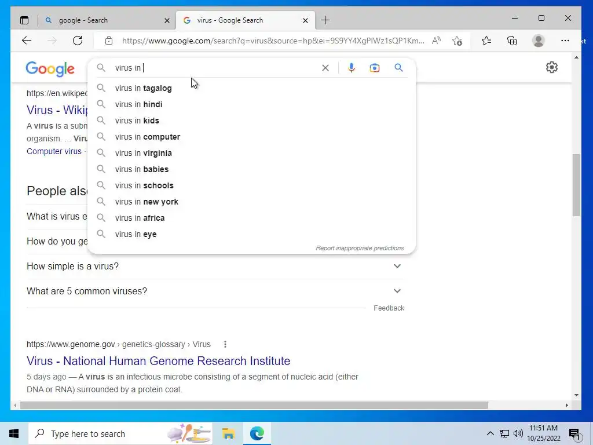Go back in the browser

point(27,41)
